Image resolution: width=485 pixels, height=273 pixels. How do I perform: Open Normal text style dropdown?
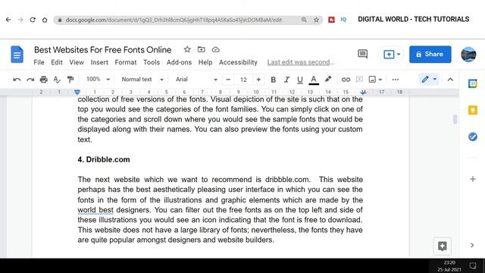[x=142, y=79]
